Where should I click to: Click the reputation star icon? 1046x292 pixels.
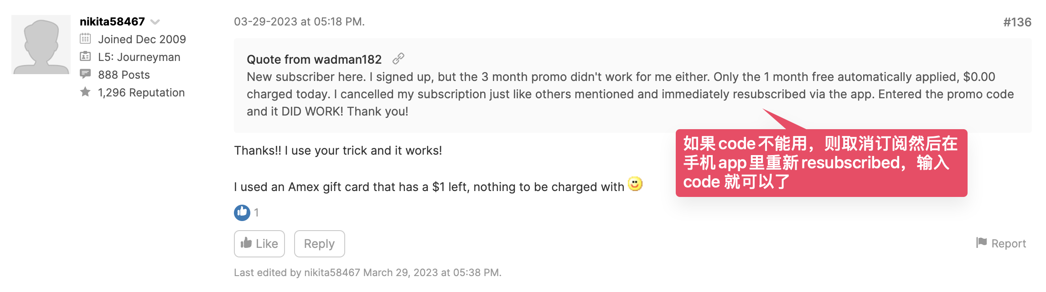coord(85,92)
